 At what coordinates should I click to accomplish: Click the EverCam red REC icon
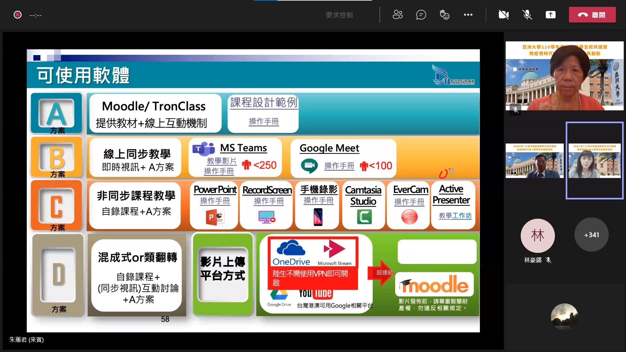[410, 217]
